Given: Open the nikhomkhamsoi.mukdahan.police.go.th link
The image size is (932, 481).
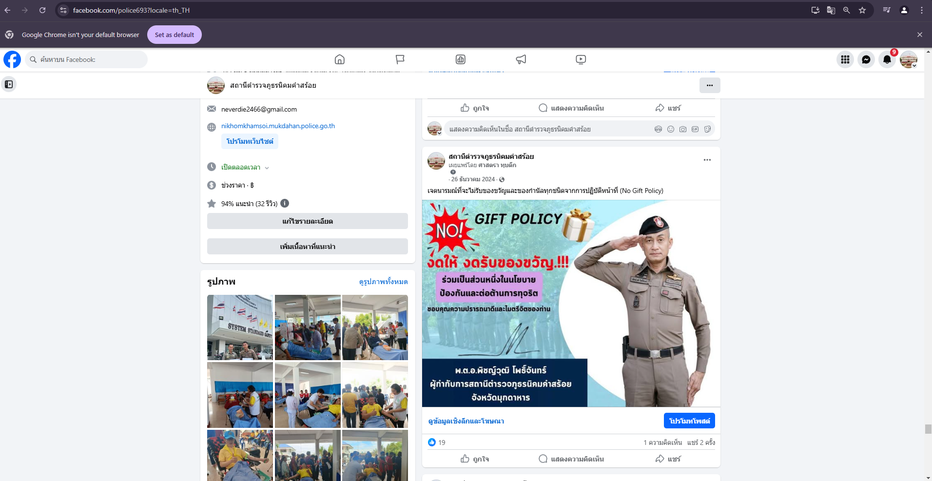Looking at the screenshot, I should point(278,126).
